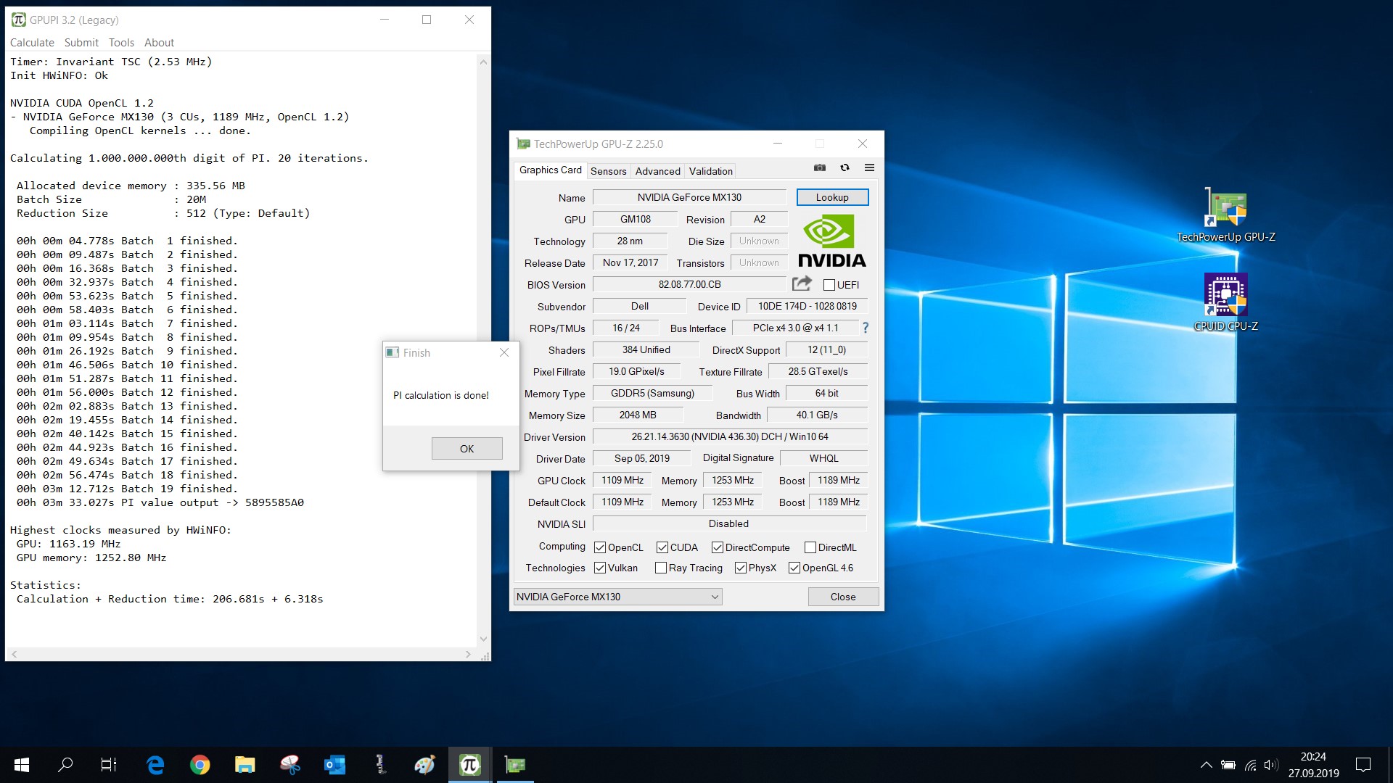
Task: Open Outlook from taskbar
Action: [x=335, y=764]
